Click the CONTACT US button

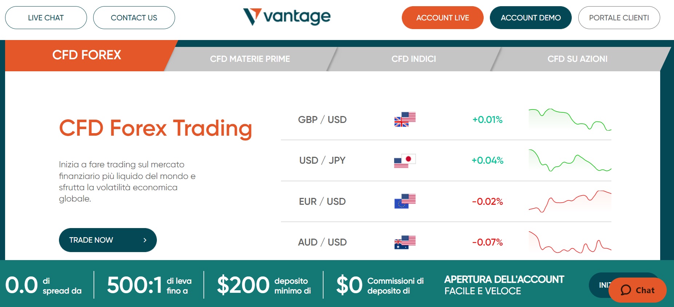click(x=134, y=17)
